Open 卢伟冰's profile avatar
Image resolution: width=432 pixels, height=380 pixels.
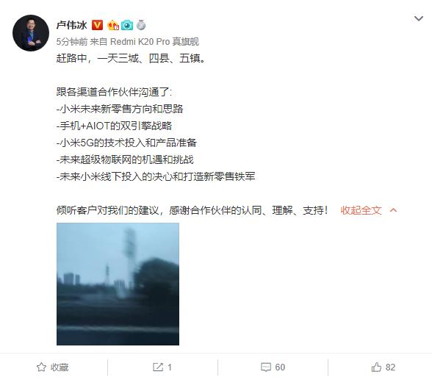coord(31,33)
